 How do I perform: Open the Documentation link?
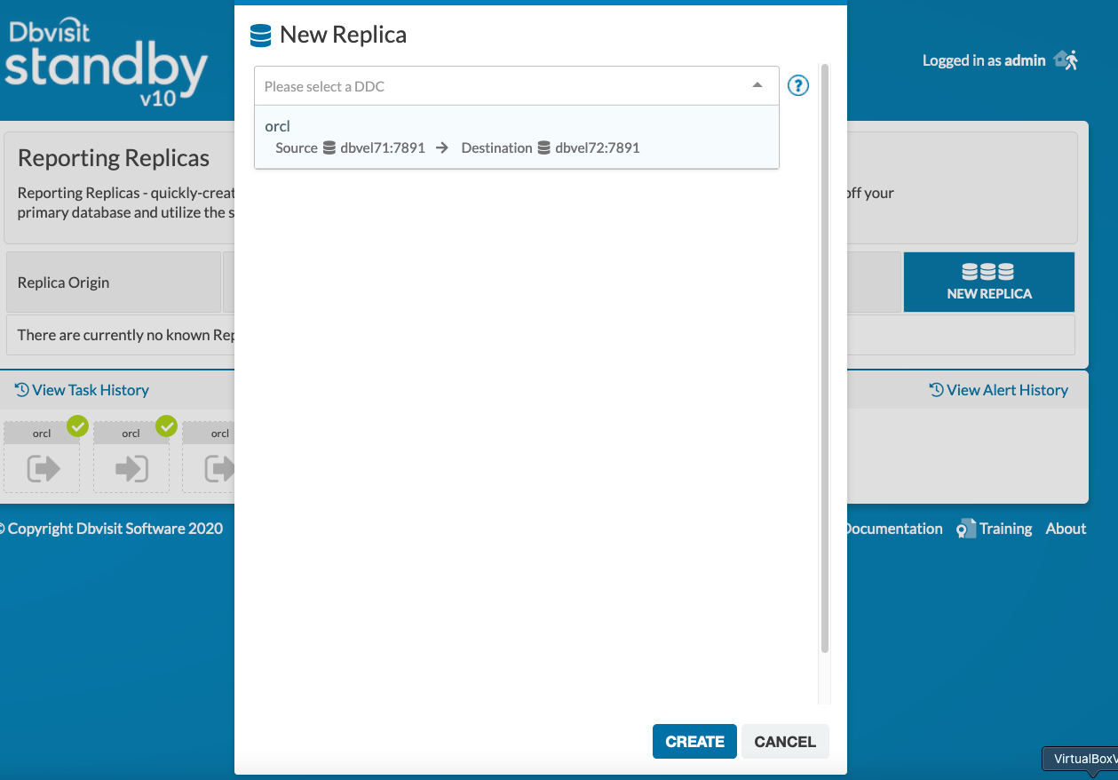pyautogui.click(x=892, y=529)
